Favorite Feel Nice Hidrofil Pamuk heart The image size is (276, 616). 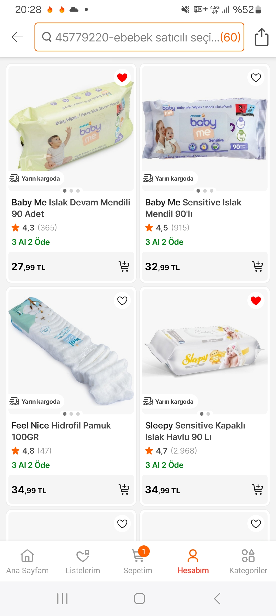pyautogui.click(x=122, y=301)
